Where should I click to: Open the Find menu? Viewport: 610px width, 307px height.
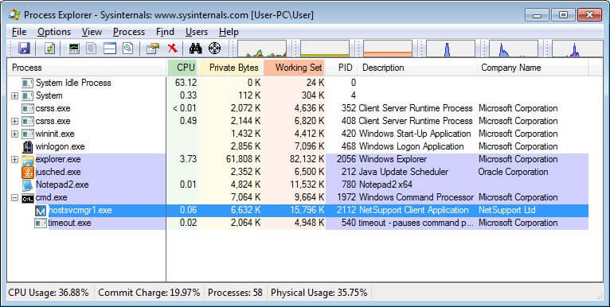[165, 32]
